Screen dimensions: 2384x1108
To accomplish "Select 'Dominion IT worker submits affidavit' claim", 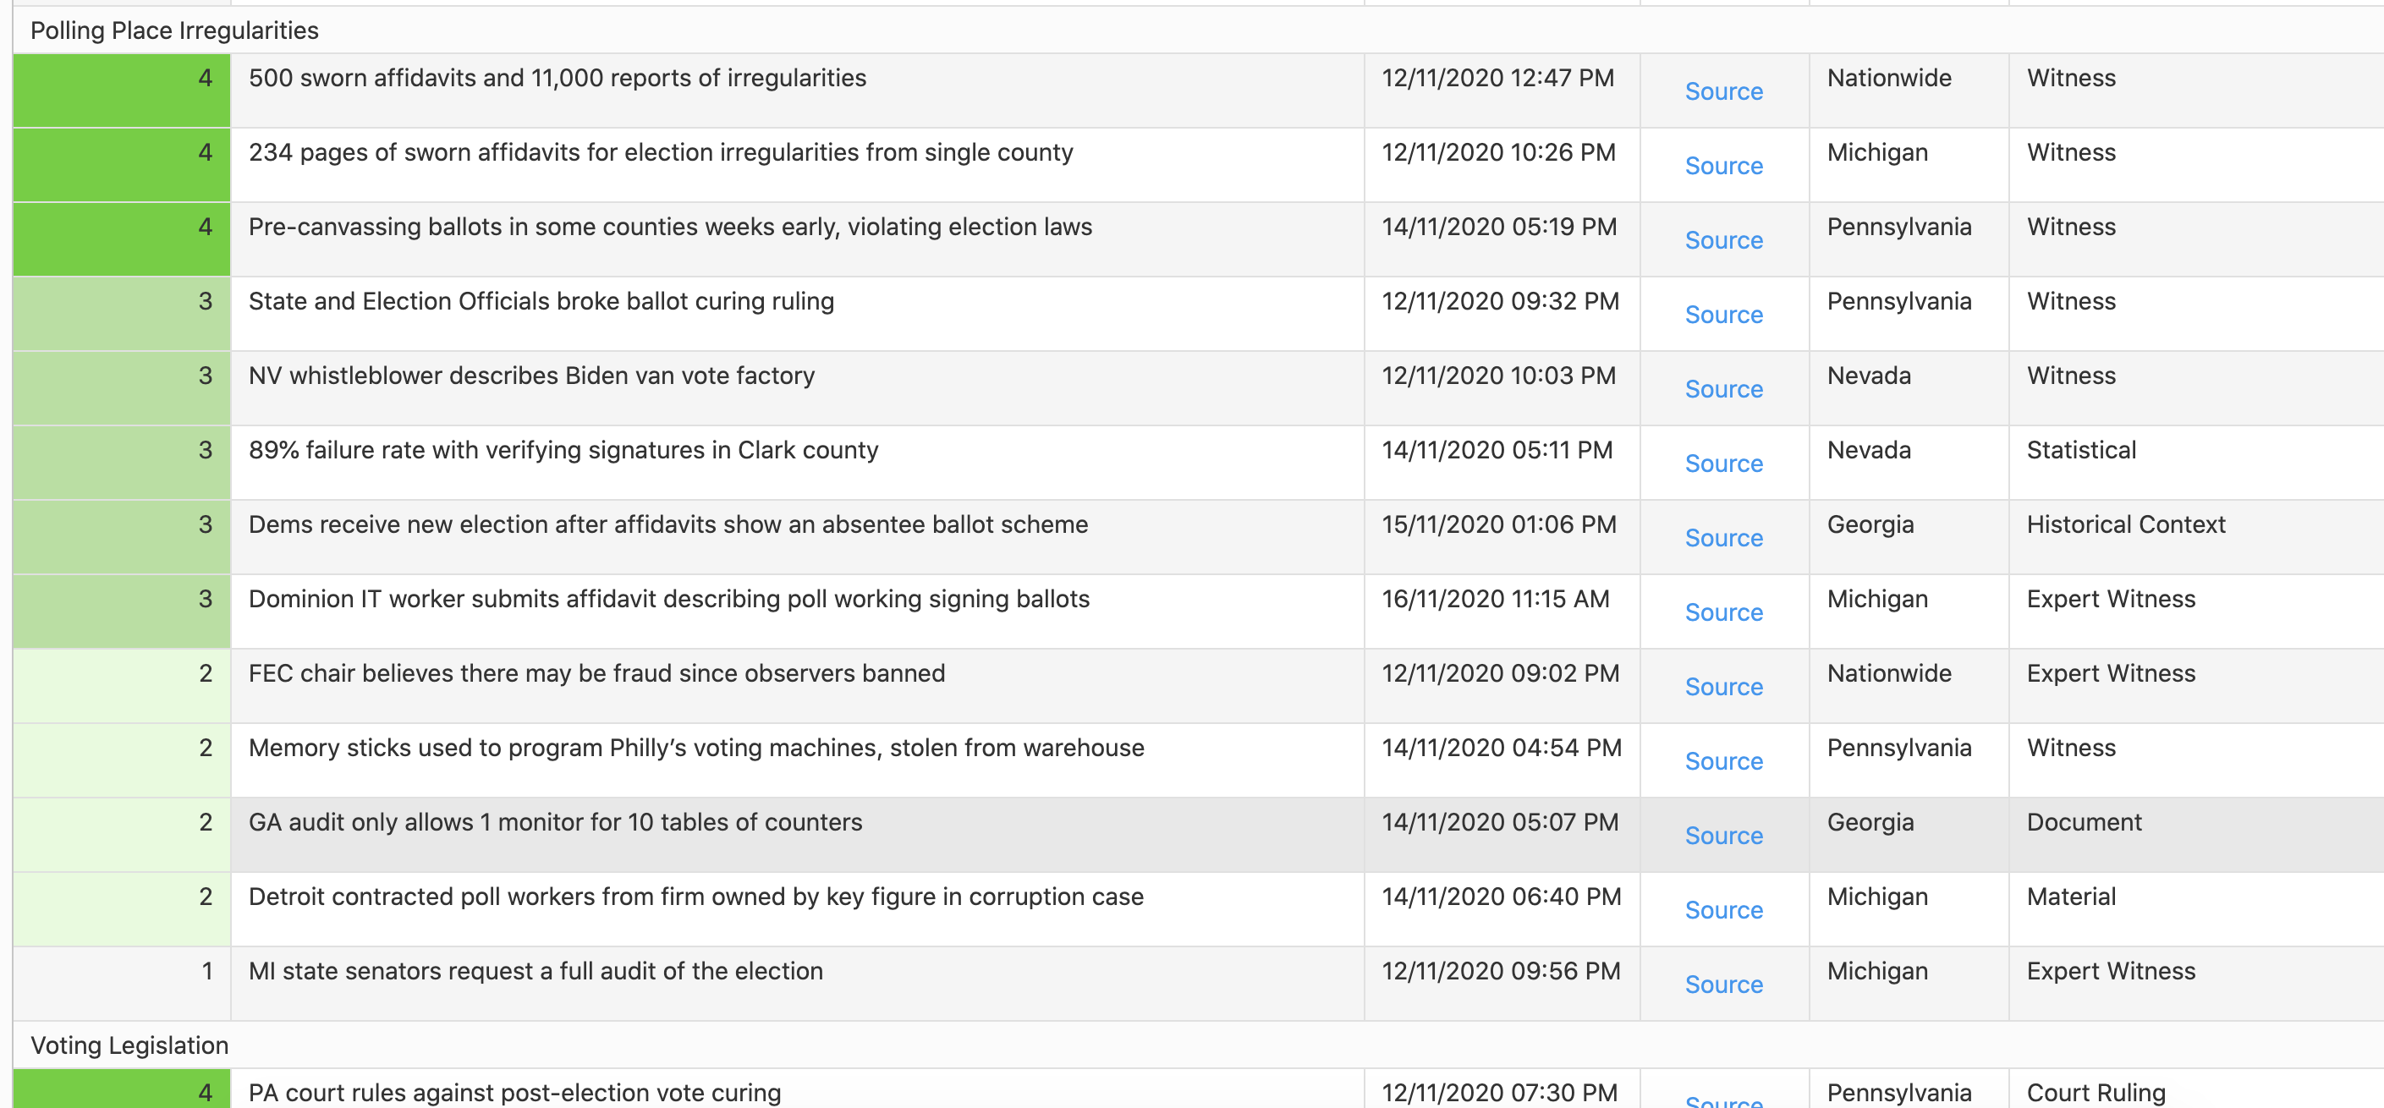I will [x=669, y=600].
